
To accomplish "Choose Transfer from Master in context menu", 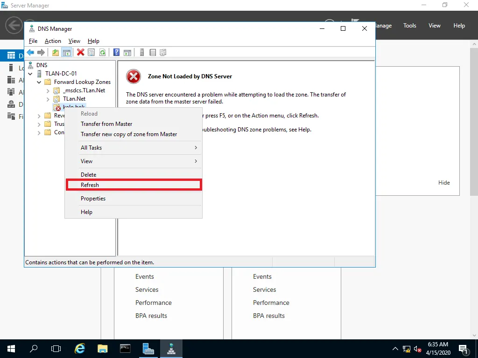I will (x=134, y=124).
